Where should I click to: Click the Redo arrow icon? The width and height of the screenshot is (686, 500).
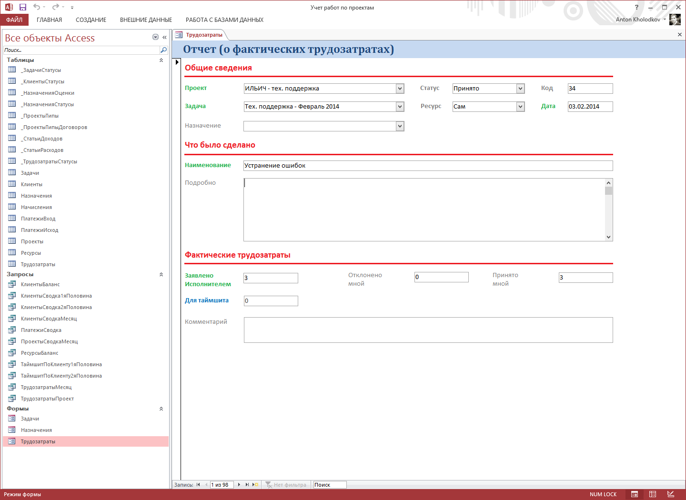(x=55, y=7)
